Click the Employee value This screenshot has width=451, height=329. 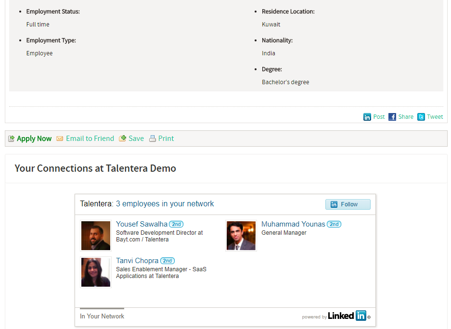click(39, 53)
